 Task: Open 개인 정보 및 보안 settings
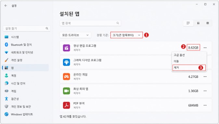pos(25,106)
